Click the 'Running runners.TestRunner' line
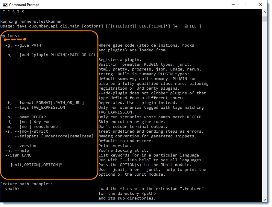The height and width of the screenshot is (207, 272). click(x=31, y=22)
